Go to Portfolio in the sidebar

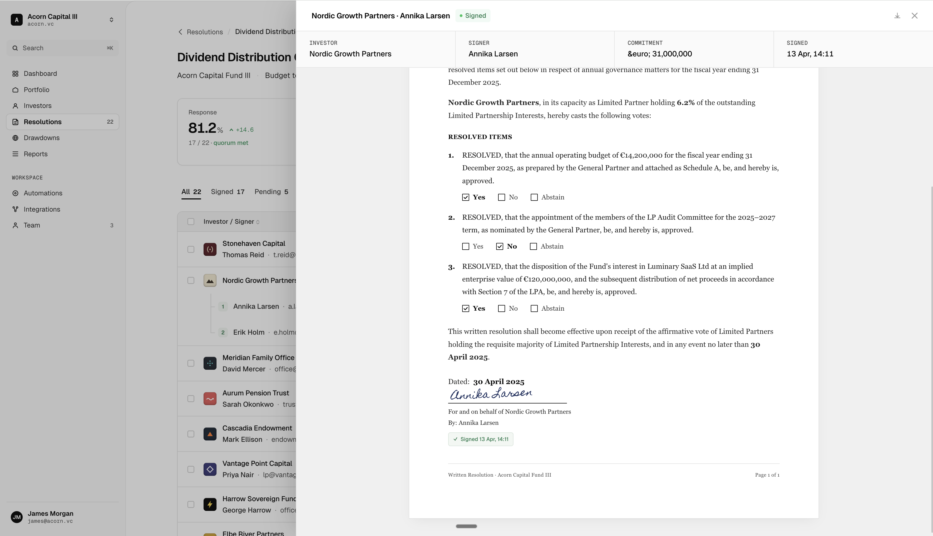pos(63,90)
